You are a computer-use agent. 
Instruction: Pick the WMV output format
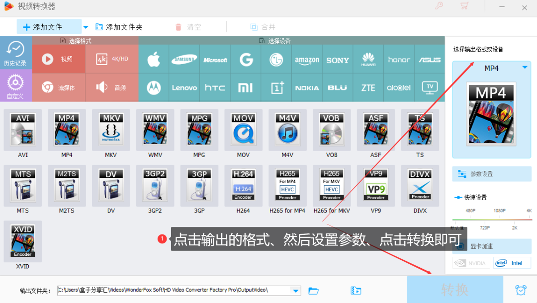coord(155,130)
